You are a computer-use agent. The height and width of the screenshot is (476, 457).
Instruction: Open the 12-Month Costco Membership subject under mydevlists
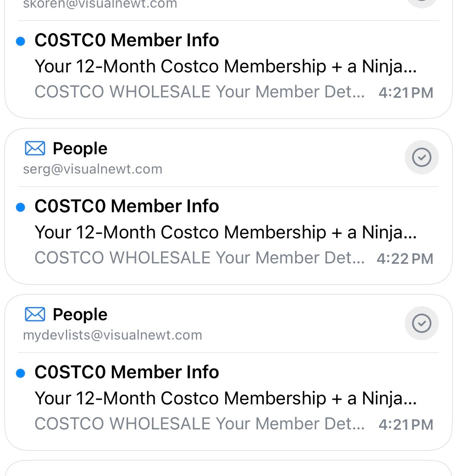point(225,398)
